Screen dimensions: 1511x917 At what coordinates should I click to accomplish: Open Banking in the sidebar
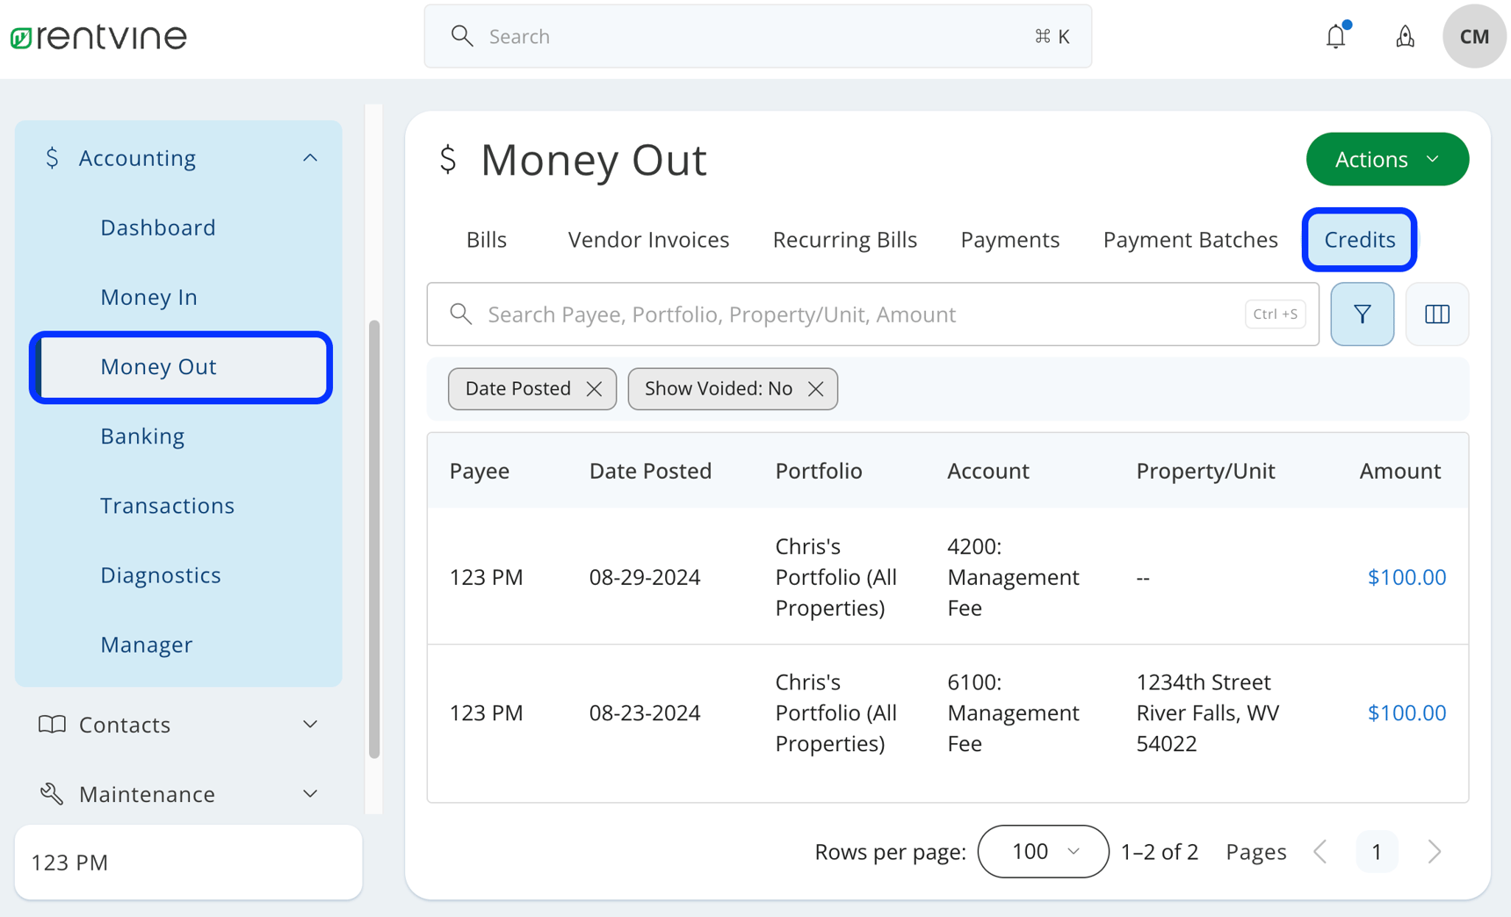pyautogui.click(x=142, y=437)
